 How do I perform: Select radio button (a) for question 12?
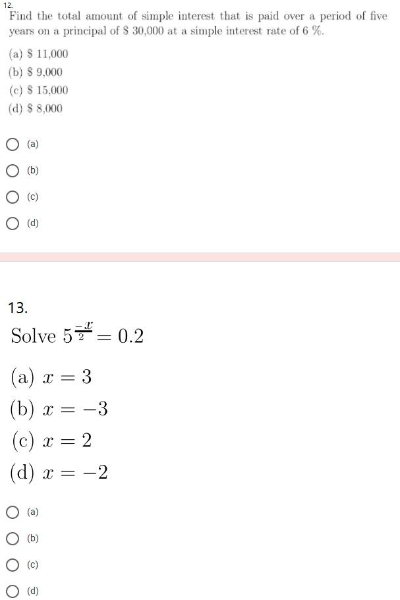coord(13,144)
